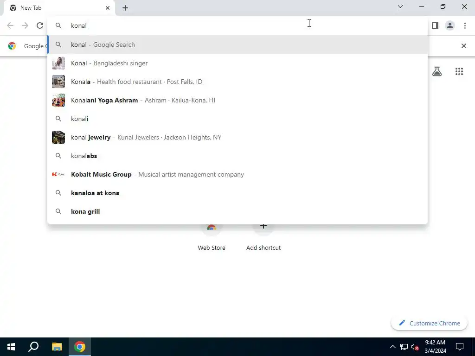Open Search Labs flask icon
475x356 pixels.
[x=437, y=71]
